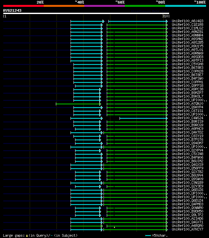Open the UniRef100_B6UIM2 entry
This screenshot has height=238, width=209.
click(x=187, y=161)
